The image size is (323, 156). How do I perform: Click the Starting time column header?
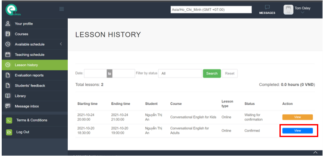tap(88, 104)
